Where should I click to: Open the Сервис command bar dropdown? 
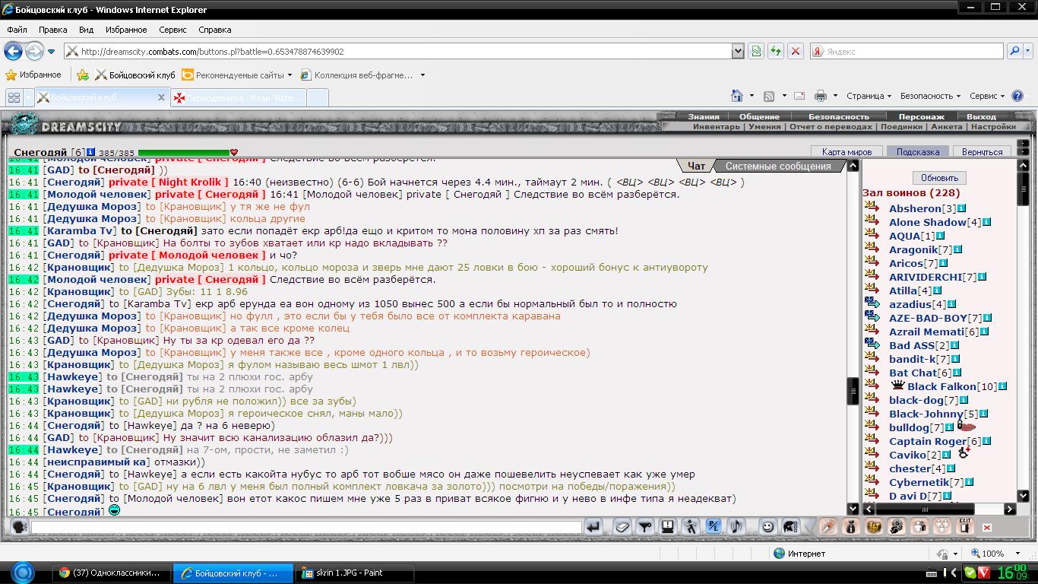click(x=987, y=96)
